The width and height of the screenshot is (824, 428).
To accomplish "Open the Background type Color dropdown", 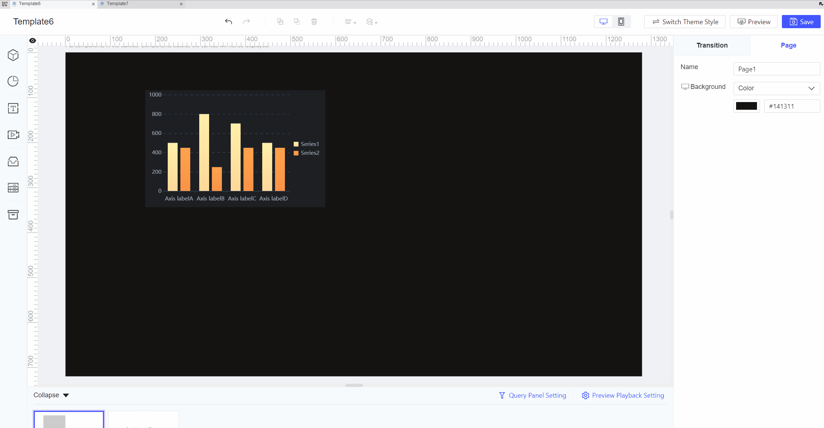I will (x=776, y=88).
